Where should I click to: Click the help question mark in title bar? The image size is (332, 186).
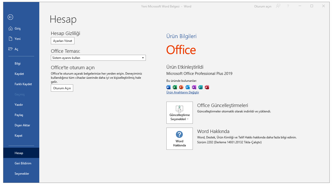pyautogui.click(x=288, y=6)
